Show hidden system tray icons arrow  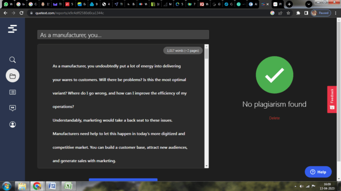(295, 186)
